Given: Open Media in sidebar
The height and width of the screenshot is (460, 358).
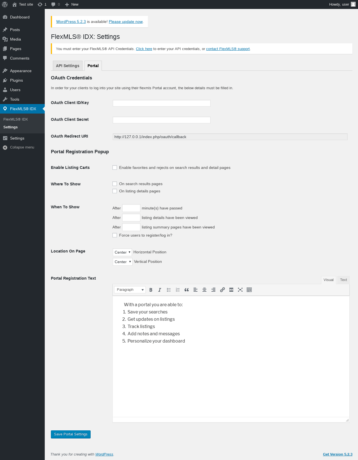Looking at the screenshot, I should (x=22, y=39).
